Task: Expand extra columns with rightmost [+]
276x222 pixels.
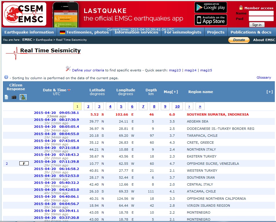Action: (269, 92)
